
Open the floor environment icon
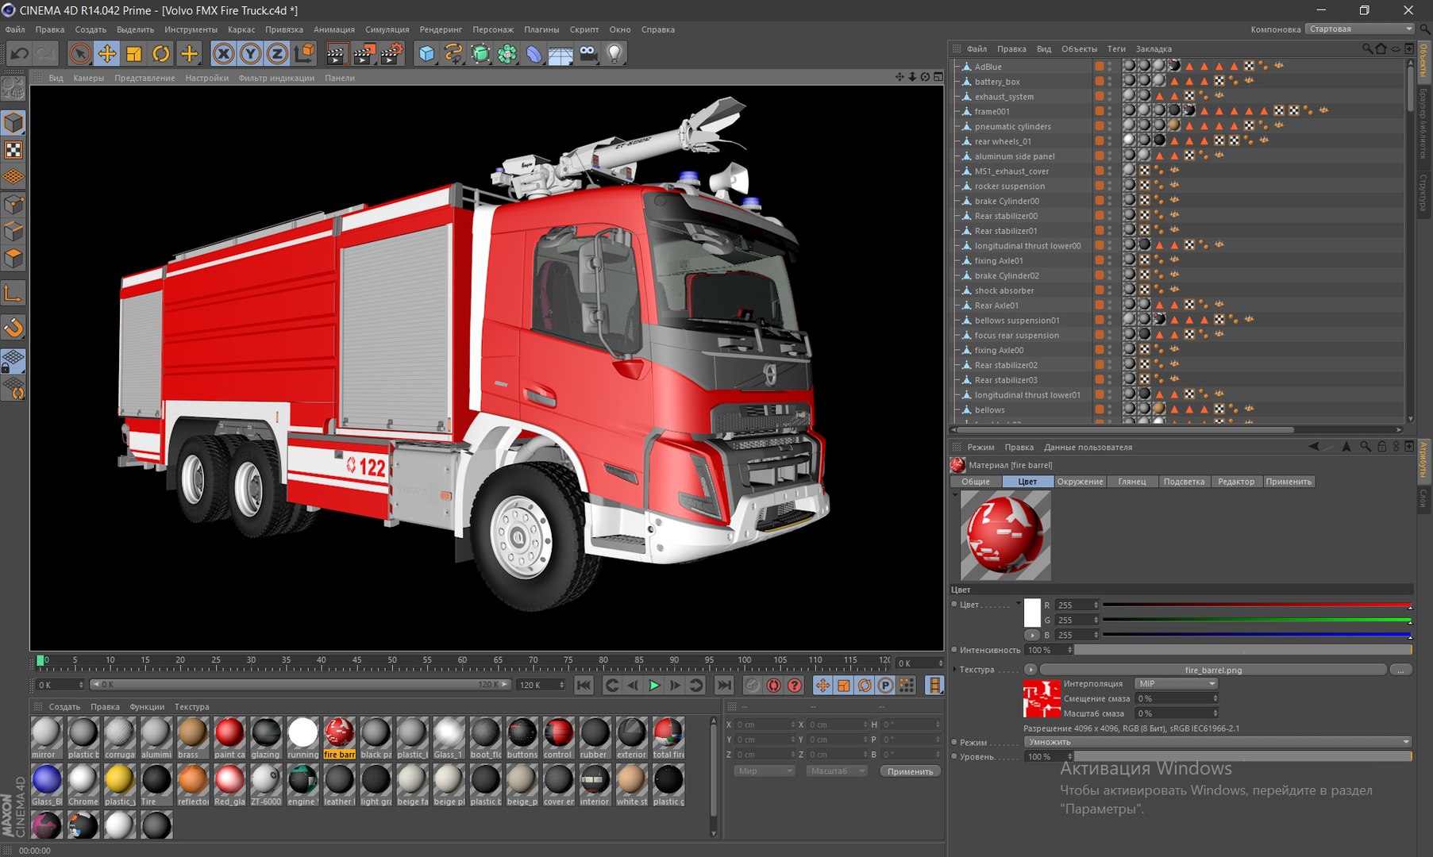(x=560, y=53)
